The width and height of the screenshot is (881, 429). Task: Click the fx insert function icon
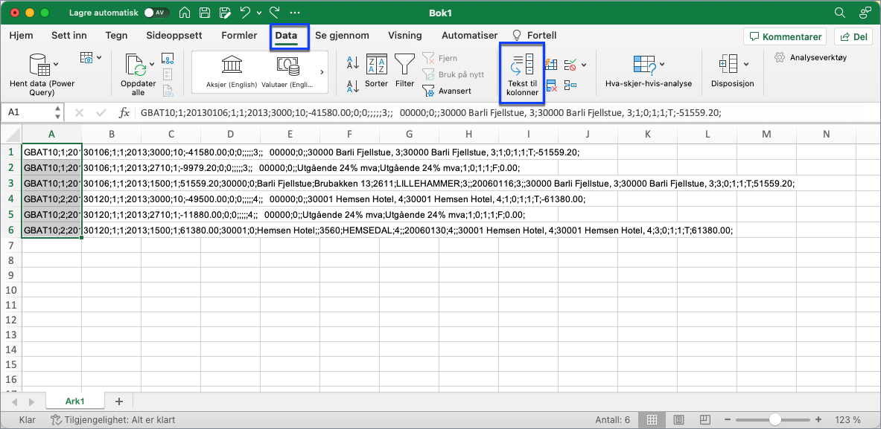[x=124, y=113]
